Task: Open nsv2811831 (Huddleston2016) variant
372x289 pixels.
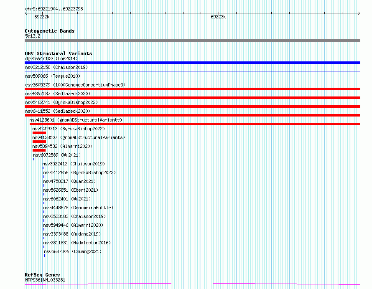Action: pos(77,243)
